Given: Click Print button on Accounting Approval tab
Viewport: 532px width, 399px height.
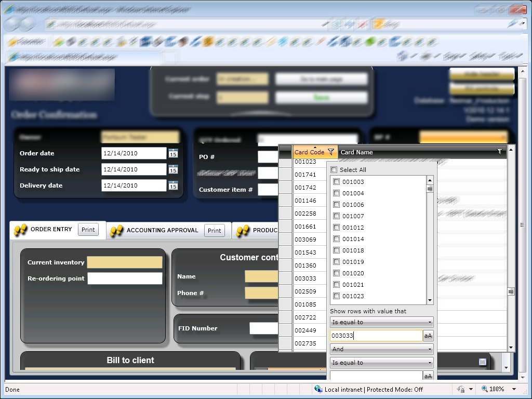Looking at the screenshot, I should point(215,231).
